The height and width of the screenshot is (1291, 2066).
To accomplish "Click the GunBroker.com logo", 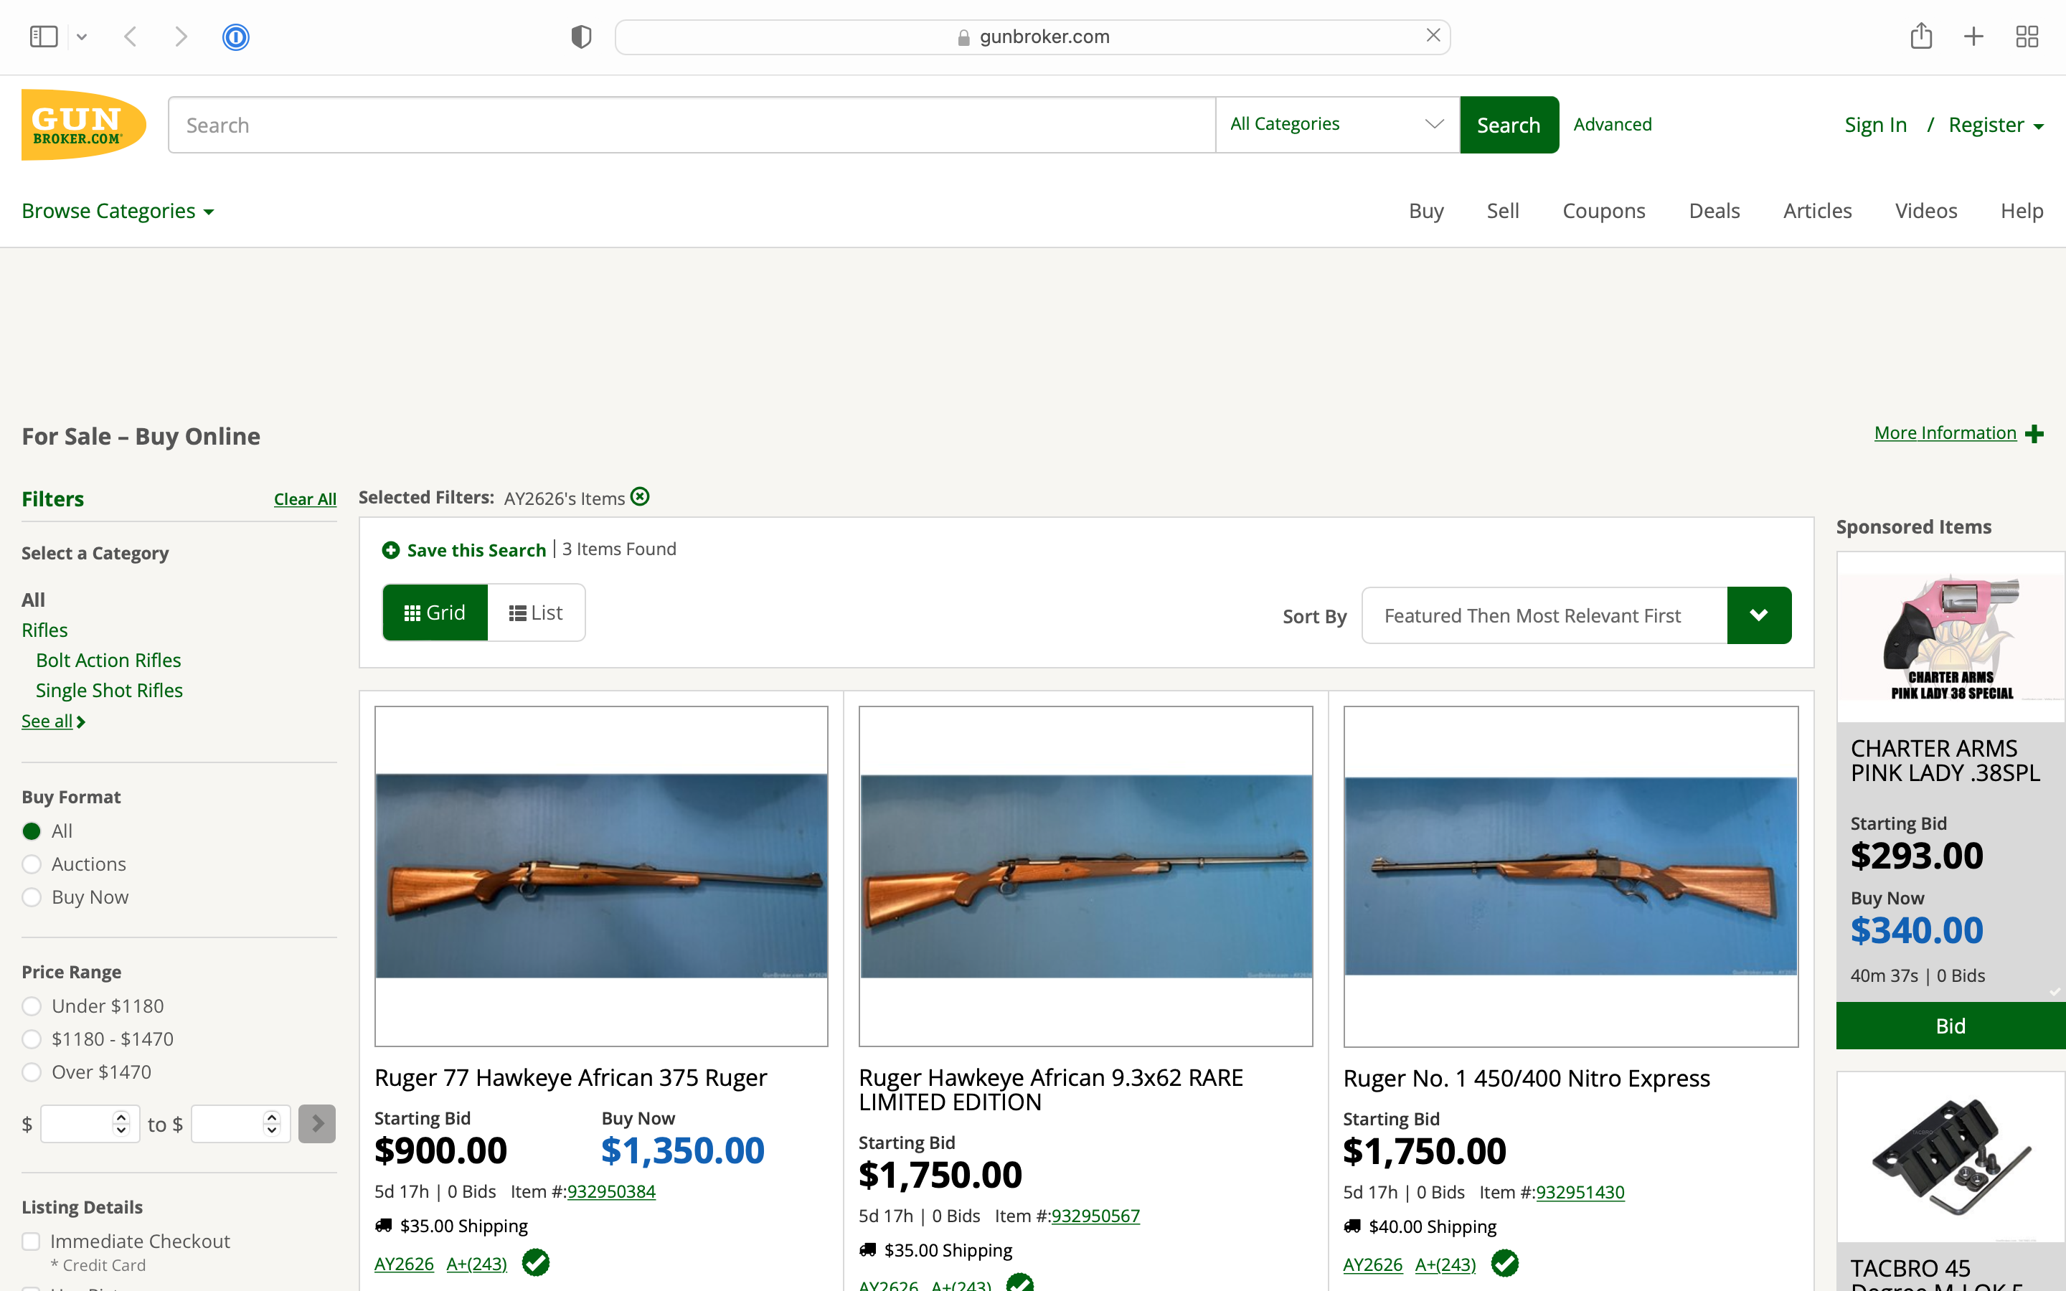I will [x=84, y=125].
